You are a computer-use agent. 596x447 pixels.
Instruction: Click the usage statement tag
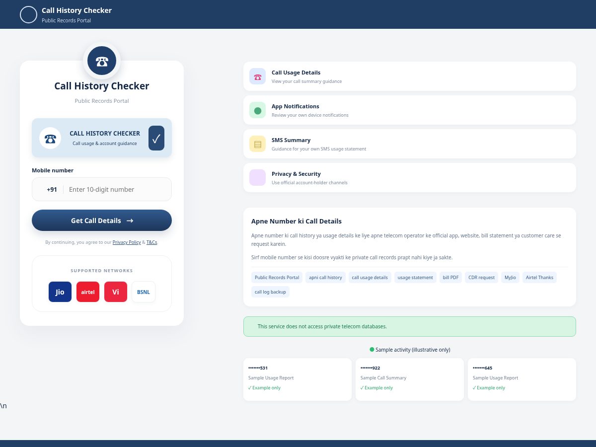tap(415, 278)
